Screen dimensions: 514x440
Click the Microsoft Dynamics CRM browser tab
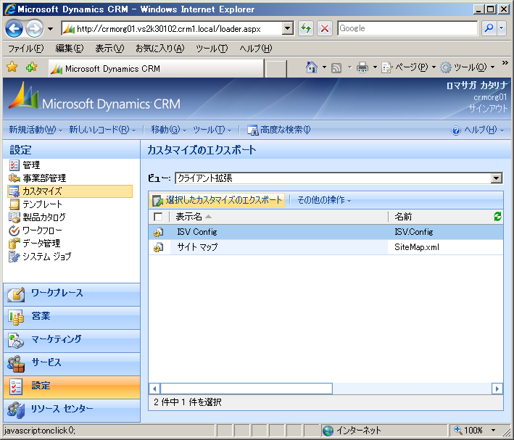tap(157, 69)
